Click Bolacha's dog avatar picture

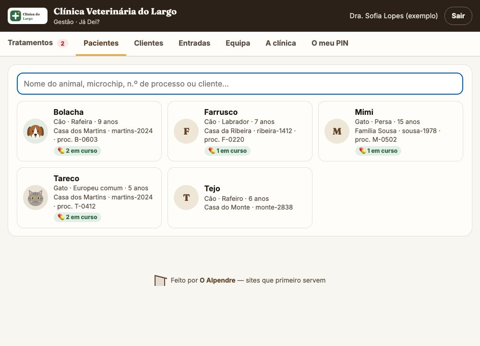coord(36,131)
